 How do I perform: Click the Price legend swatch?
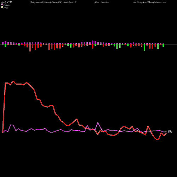coord(2,7)
